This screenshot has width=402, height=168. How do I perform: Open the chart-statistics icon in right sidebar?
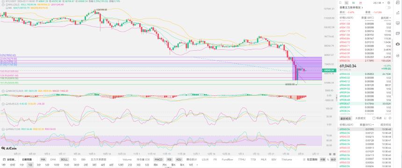(398, 13)
